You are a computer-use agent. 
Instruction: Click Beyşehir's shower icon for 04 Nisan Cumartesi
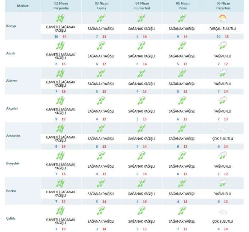click(x=142, y=156)
